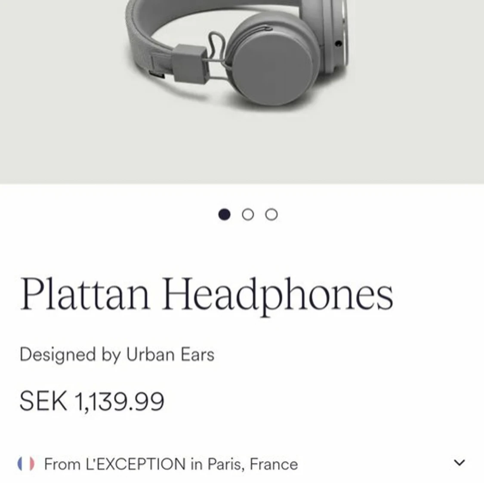This screenshot has width=484, height=483.
Task: Expand the seller details chevron
Action: point(459,463)
